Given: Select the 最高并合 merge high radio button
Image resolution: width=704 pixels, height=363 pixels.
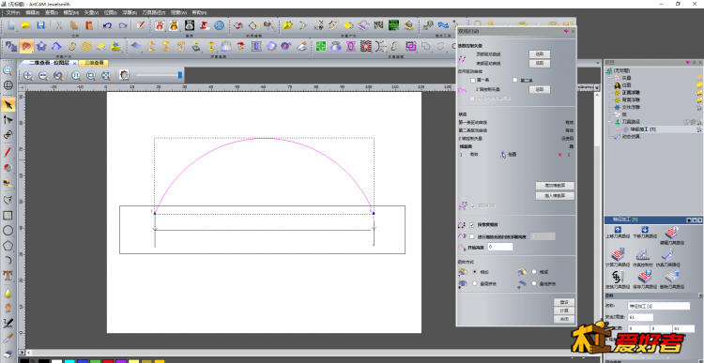Looking at the screenshot, I should pos(475,283).
